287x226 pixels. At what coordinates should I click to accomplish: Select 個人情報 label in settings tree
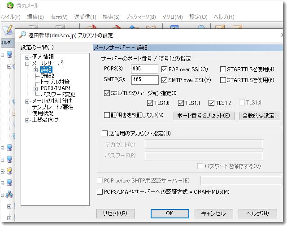coord(43,57)
